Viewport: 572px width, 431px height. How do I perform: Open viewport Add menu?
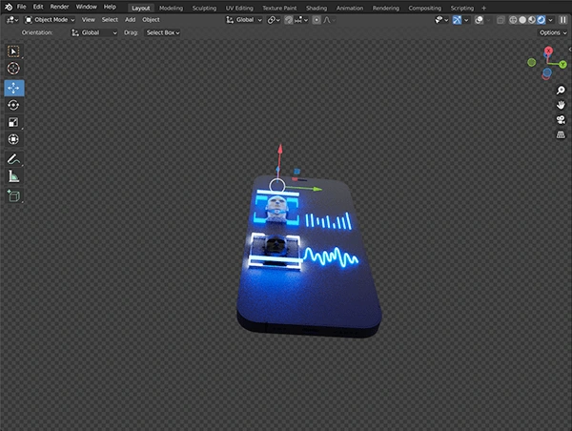131,20
